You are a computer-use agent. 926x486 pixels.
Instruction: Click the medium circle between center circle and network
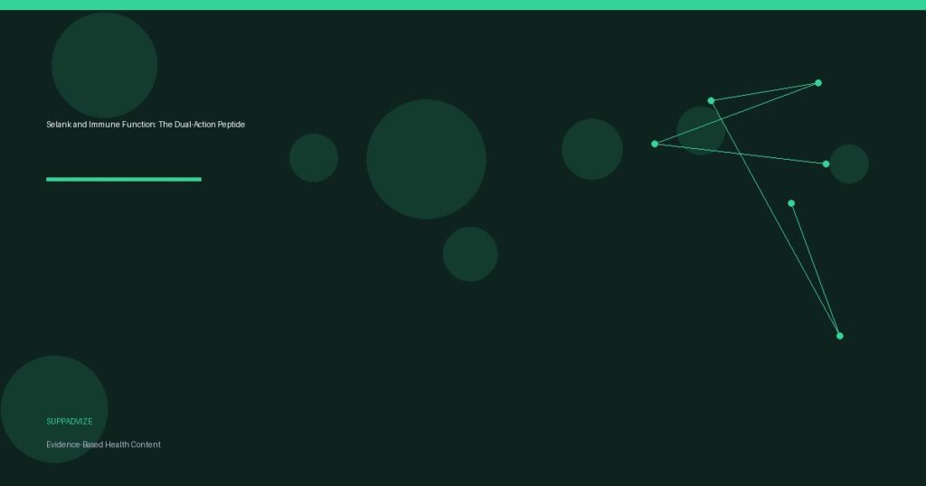[x=592, y=149]
